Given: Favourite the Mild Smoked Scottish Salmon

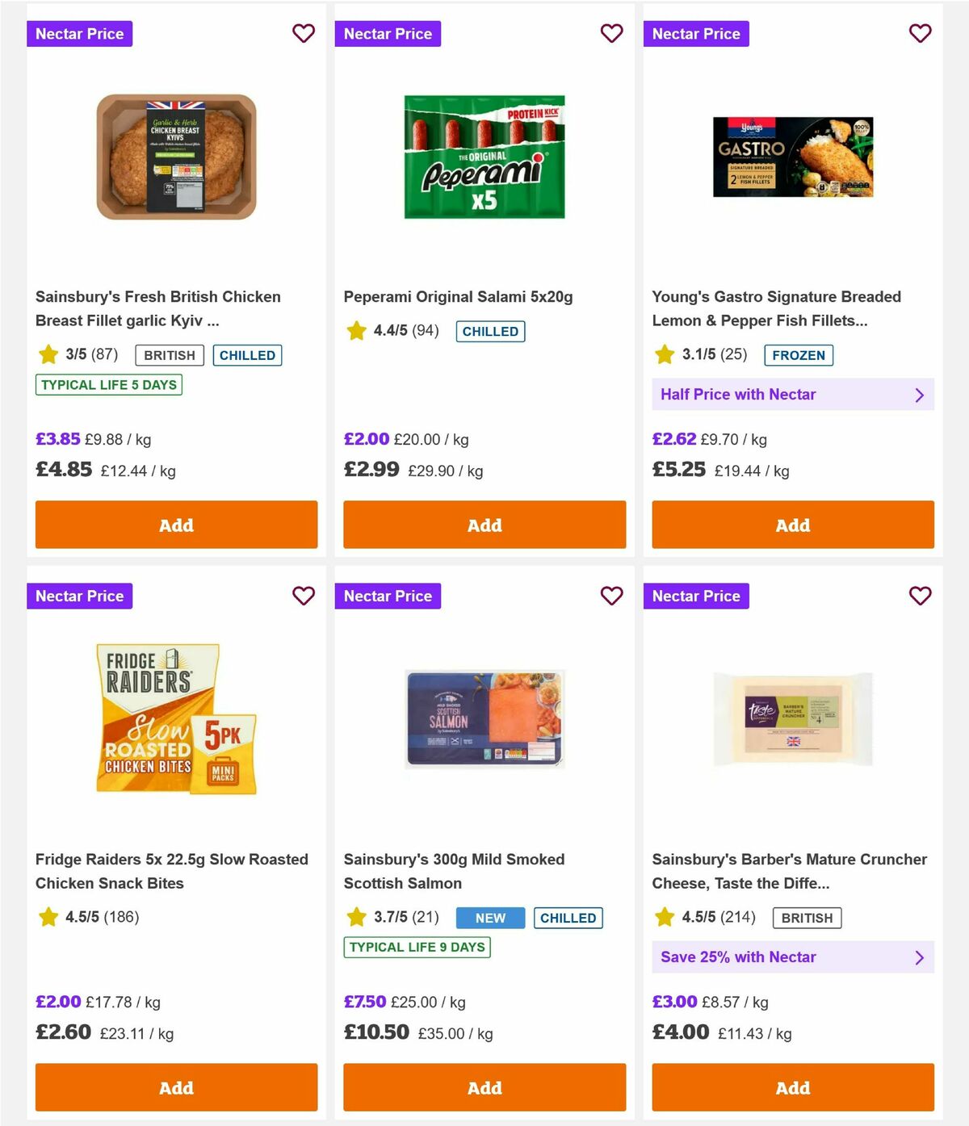Looking at the screenshot, I should pos(611,596).
